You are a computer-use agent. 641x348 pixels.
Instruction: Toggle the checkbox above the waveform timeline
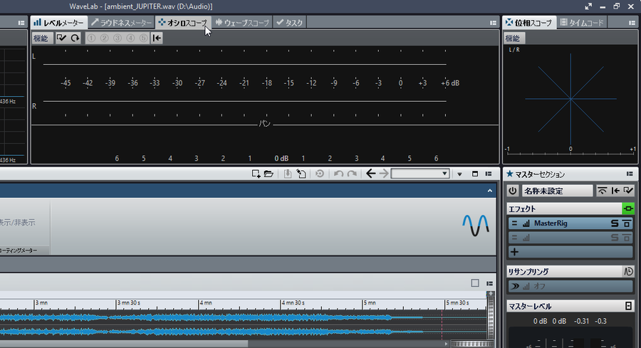(x=475, y=283)
